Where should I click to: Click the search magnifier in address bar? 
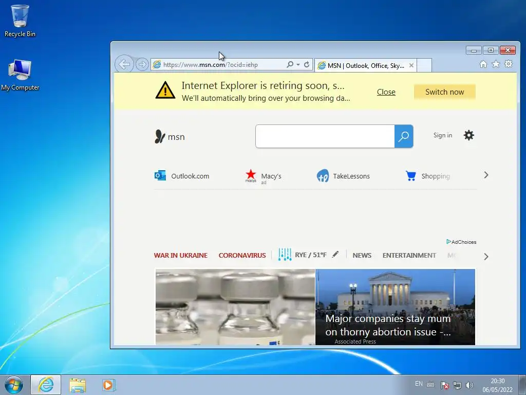pos(290,64)
